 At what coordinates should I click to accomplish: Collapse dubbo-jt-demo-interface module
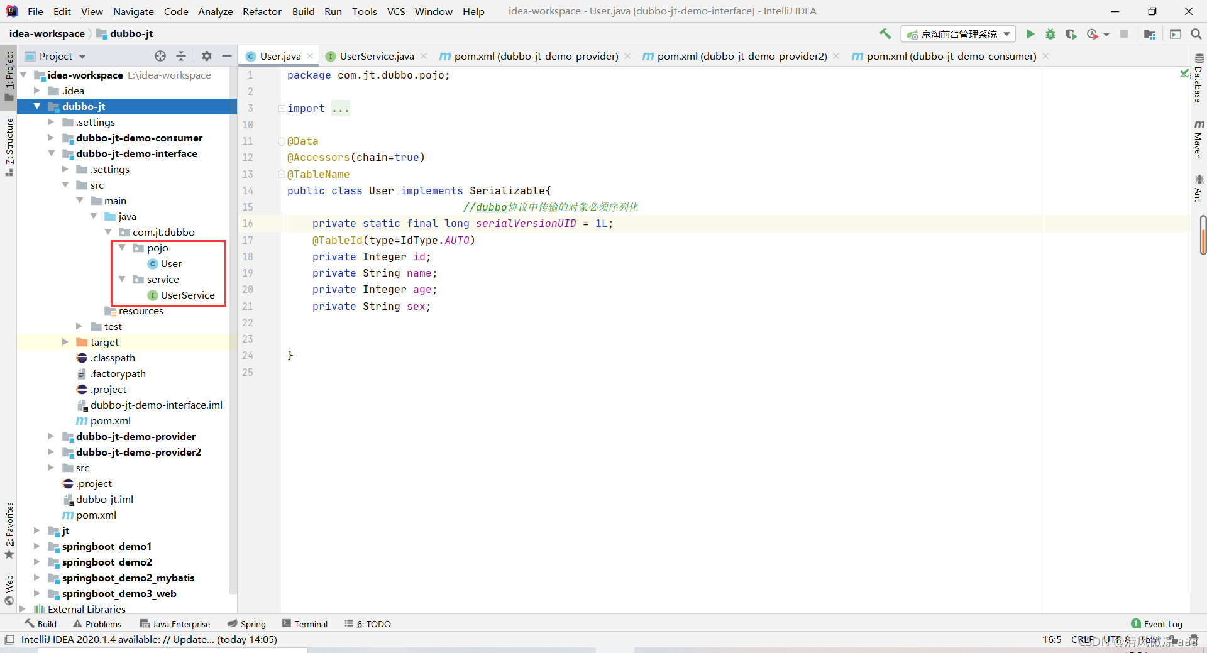click(x=51, y=153)
